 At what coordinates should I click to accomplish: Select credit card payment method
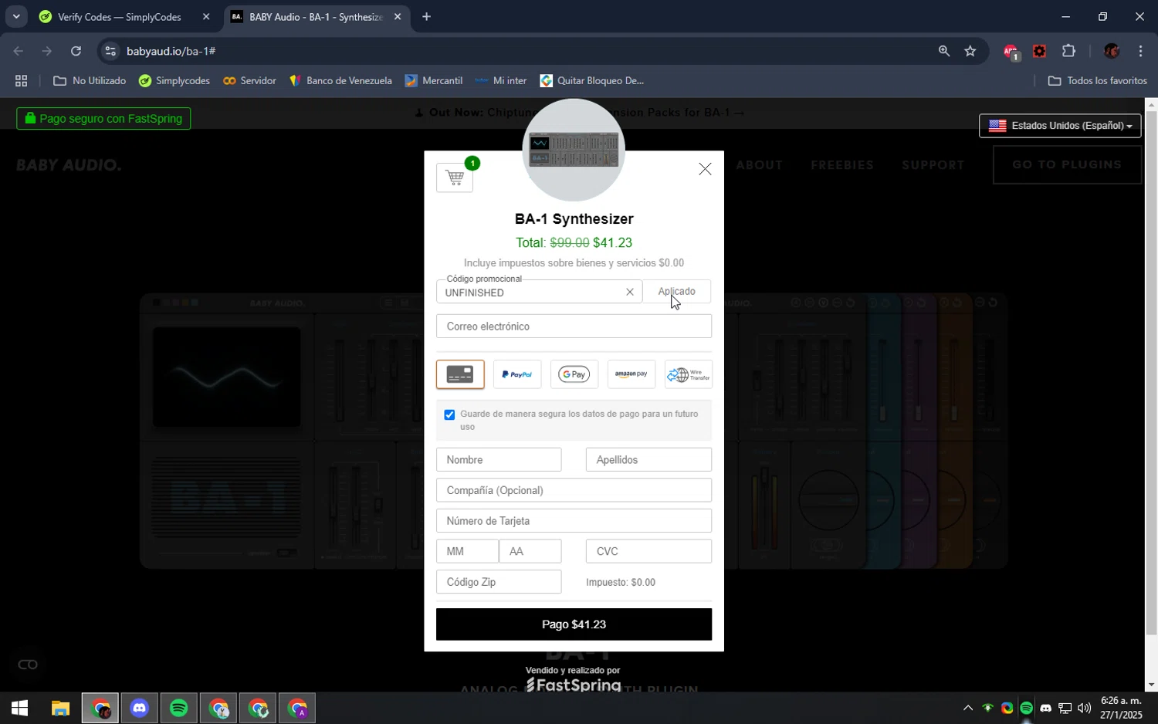click(460, 374)
